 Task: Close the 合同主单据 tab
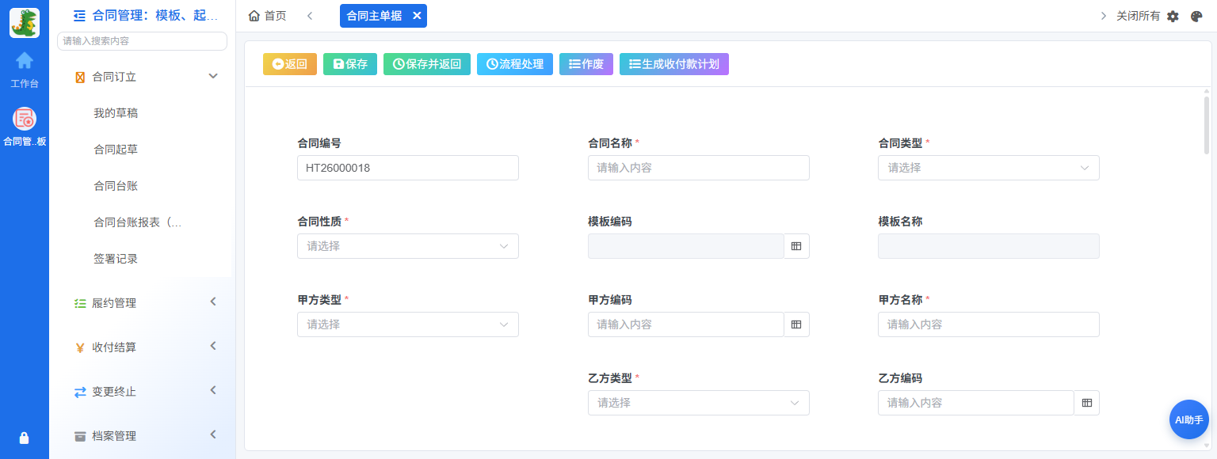(x=417, y=16)
